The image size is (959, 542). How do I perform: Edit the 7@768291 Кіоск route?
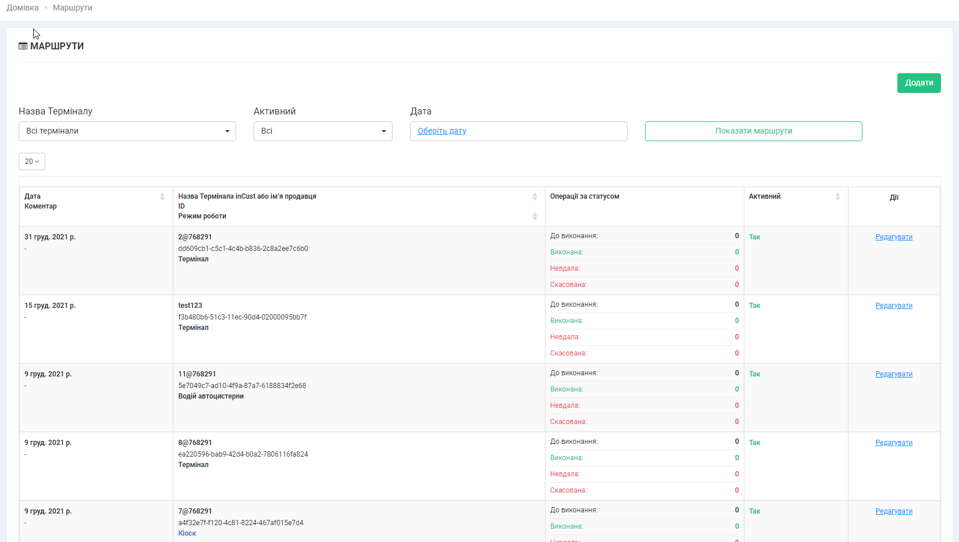click(x=893, y=511)
